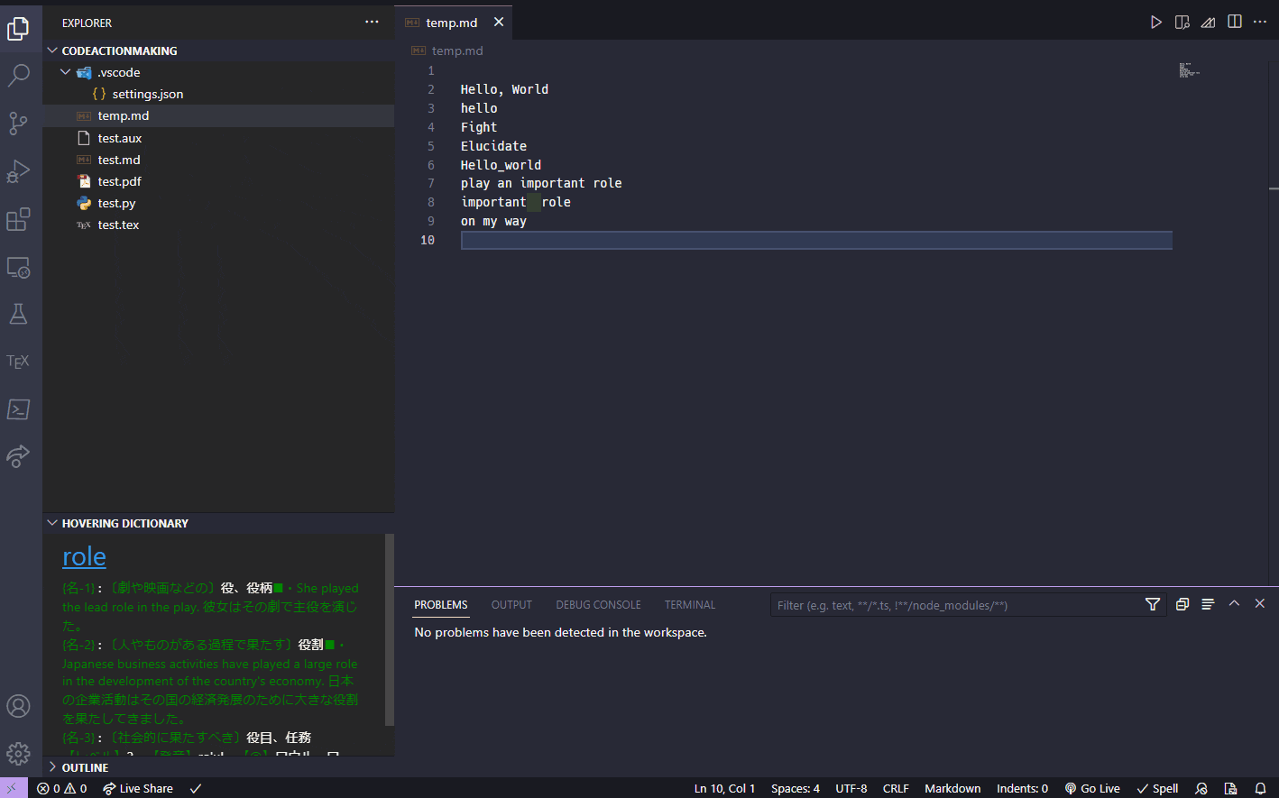Open test.pdf in the explorer

[x=218, y=181]
